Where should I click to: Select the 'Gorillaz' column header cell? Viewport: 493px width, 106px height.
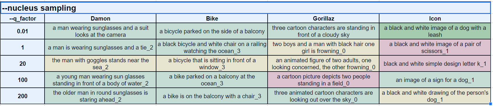click(324, 19)
